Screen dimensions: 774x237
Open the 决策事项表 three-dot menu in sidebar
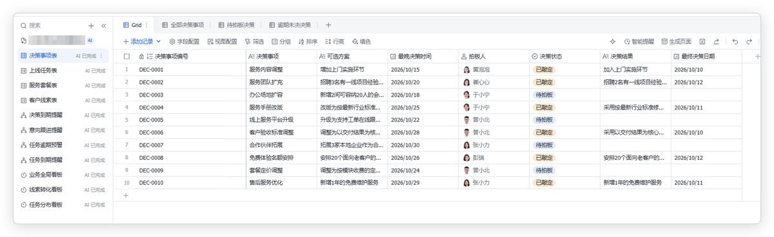click(x=101, y=56)
